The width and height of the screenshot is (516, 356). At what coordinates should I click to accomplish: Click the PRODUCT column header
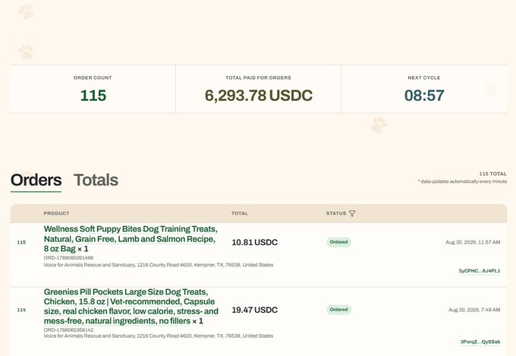(56, 213)
